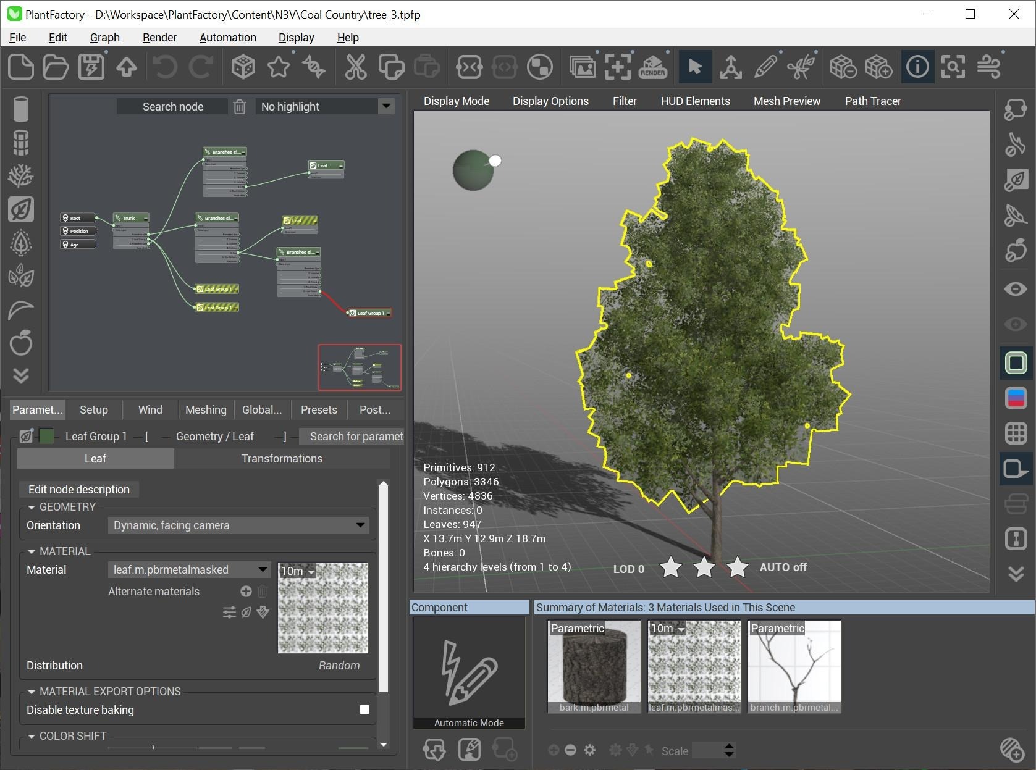Image resolution: width=1036 pixels, height=770 pixels.
Task: Click the Copy icon in toolbar
Action: pyautogui.click(x=391, y=67)
